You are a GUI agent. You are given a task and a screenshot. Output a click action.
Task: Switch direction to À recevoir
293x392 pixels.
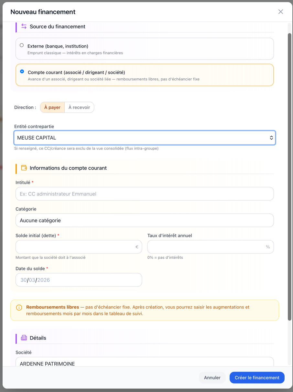tap(79, 107)
